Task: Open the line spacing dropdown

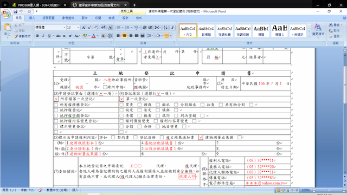Action: click(150, 35)
